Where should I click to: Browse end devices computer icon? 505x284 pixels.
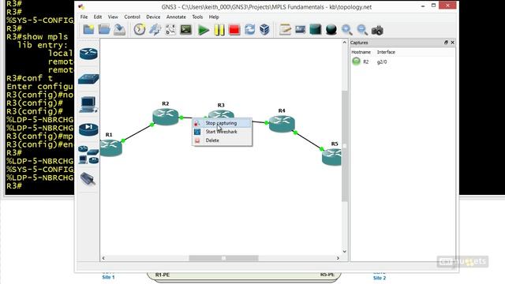coord(88,104)
